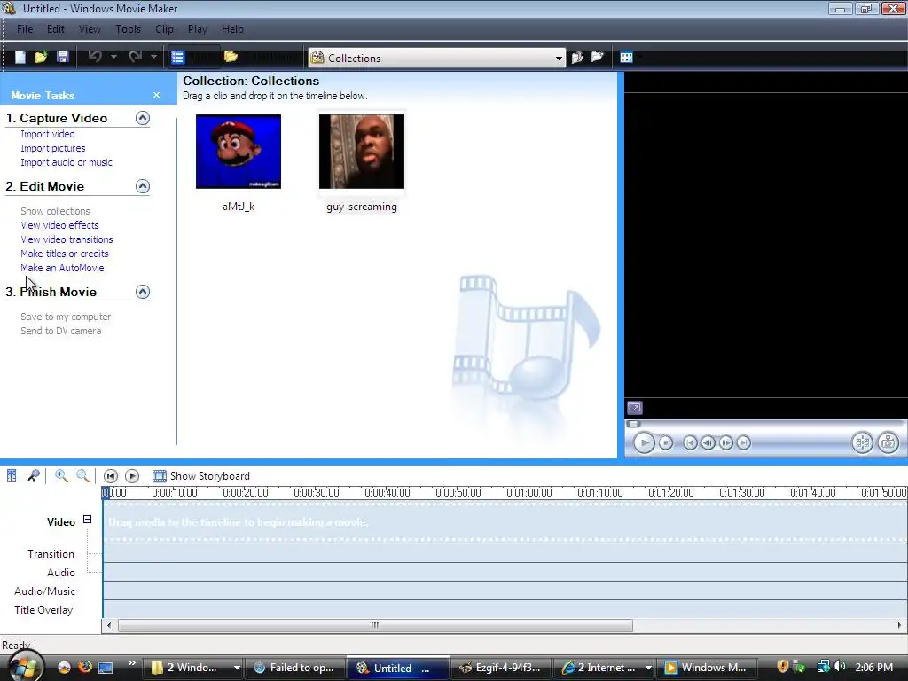The image size is (908, 681).
Task: Click Import audio or music
Action: tap(67, 163)
